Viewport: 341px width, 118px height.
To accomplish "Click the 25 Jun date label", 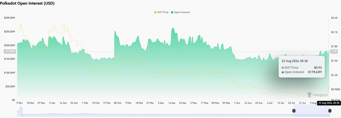I will tap(259, 103).
